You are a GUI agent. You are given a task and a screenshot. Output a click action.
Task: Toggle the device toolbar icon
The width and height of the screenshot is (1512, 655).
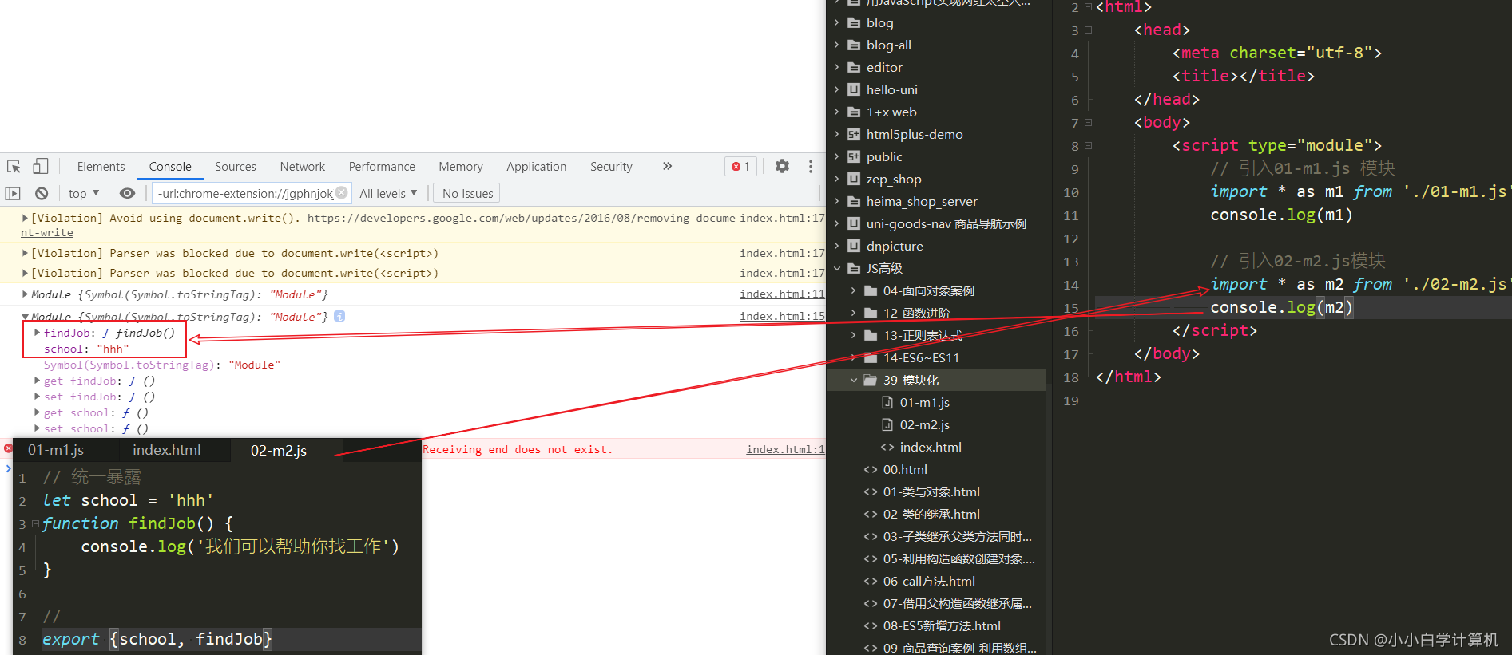click(40, 166)
